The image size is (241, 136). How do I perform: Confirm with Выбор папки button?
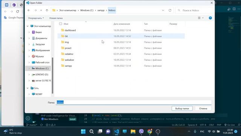pos(182,108)
